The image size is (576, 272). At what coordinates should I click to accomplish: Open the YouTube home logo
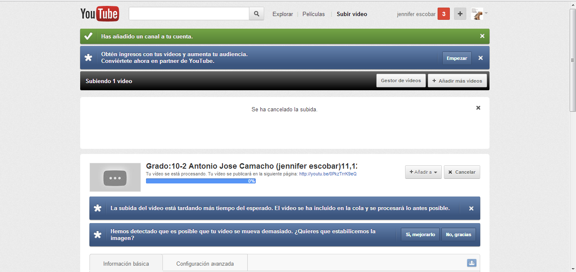(x=100, y=14)
